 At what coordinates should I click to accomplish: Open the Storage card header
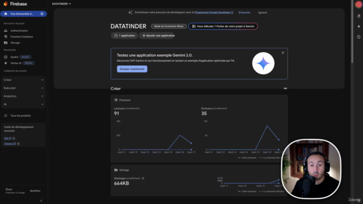pyautogui.click(x=121, y=170)
